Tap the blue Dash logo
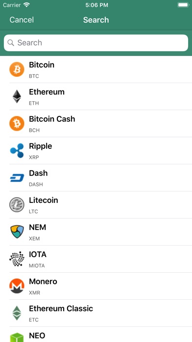This screenshot has width=192, height=342. tap(17, 178)
